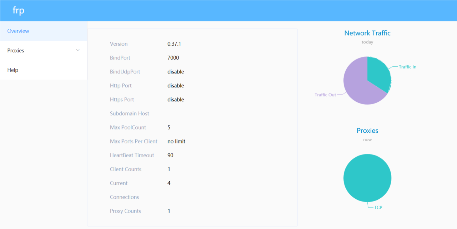Click the Traffic In chart label
The height and width of the screenshot is (229, 457).
[x=407, y=67]
